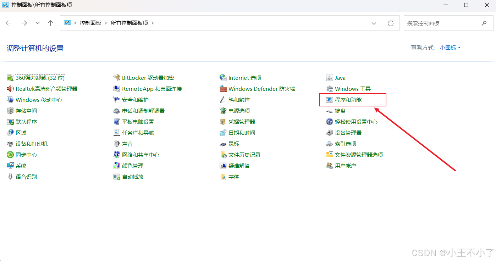Click the 设备管理器 icon
496x261 pixels.
point(330,133)
